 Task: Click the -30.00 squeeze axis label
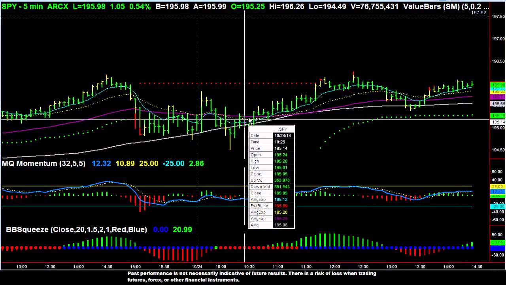(x=498, y=255)
